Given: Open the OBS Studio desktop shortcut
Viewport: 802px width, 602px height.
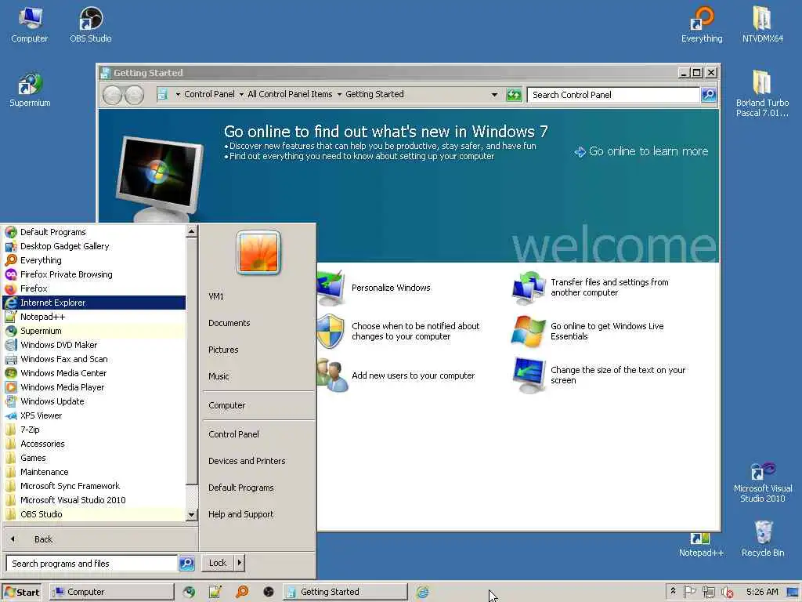Looking at the screenshot, I should tap(91, 24).
